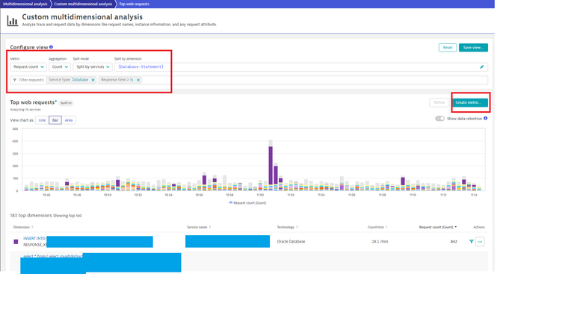Screen dimensions: 577x324
Task: Click the Create metric button
Action: coord(470,102)
